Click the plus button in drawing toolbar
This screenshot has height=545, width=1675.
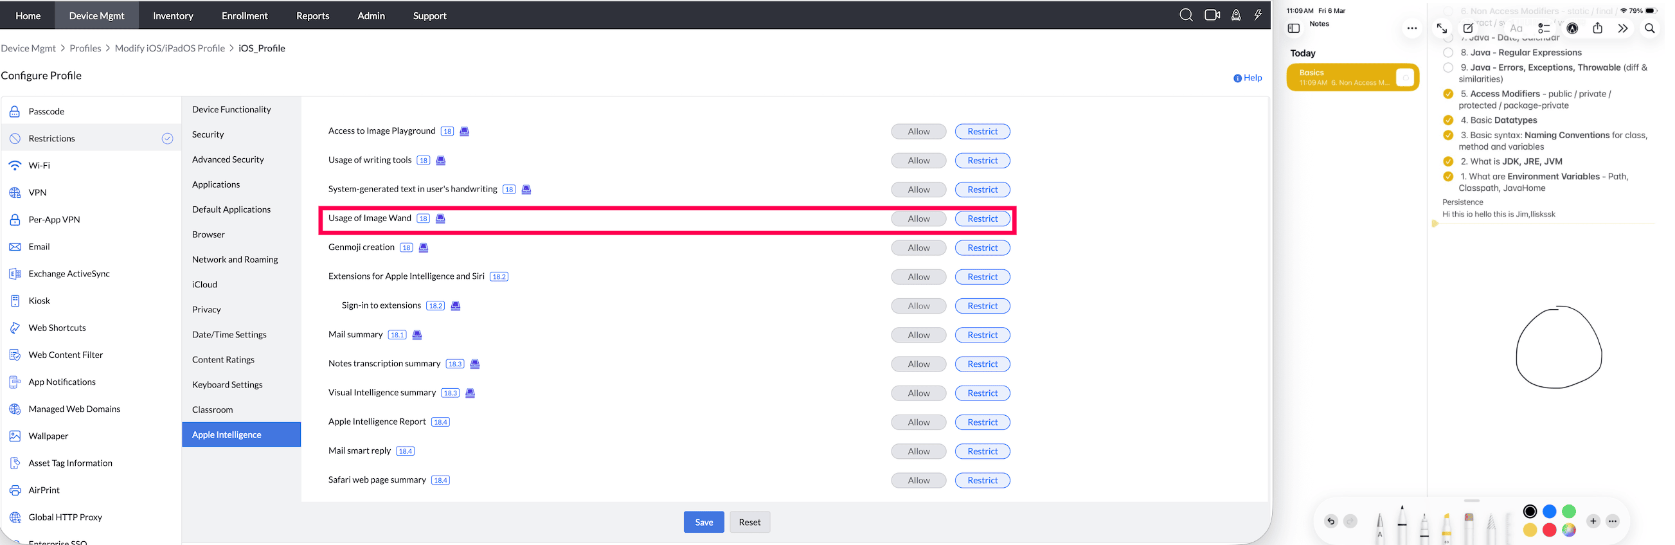pos(1593,521)
